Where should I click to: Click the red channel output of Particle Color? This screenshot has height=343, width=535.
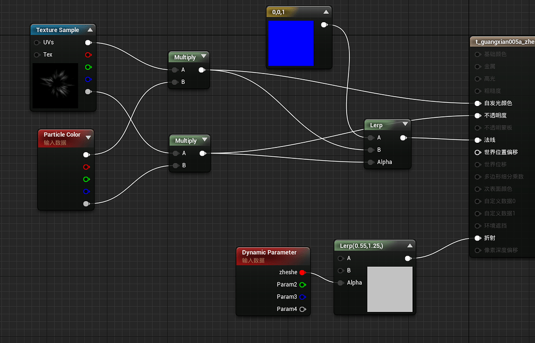87,167
